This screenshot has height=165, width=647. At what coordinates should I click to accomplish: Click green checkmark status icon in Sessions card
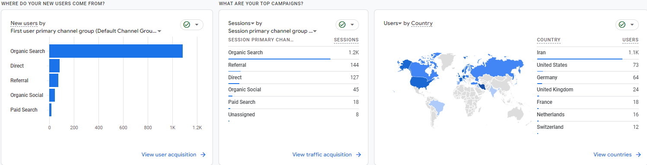coord(342,25)
